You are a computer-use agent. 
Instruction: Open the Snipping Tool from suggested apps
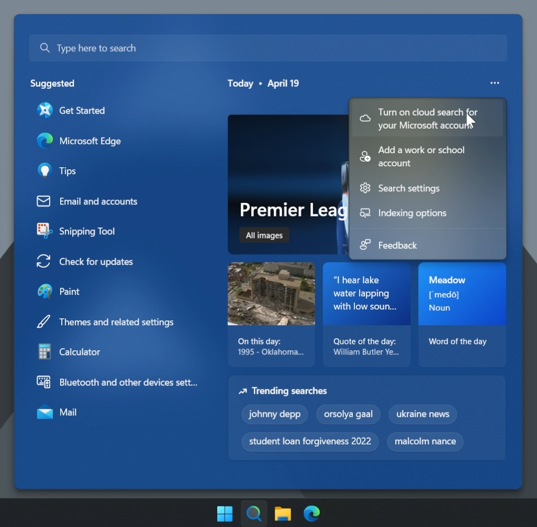(87, 231)
